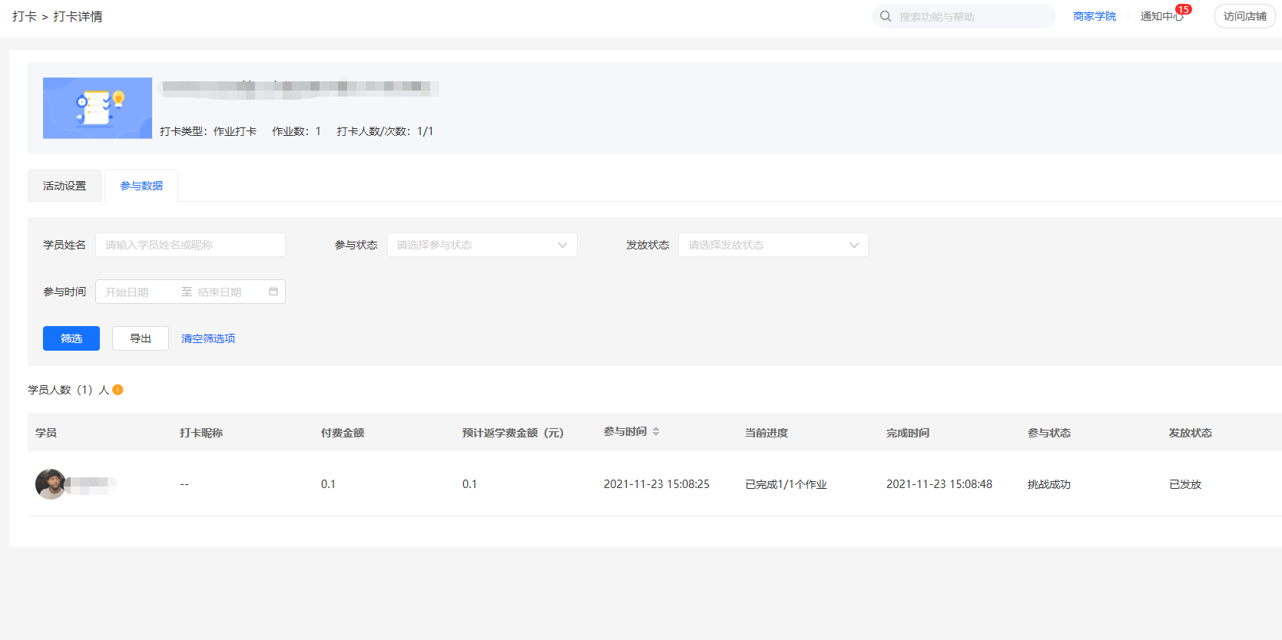The width and height of the screenshot is (1282, 640).
Task: Open the calendar icon in 参与时间 field
Action: click(273, 292)
